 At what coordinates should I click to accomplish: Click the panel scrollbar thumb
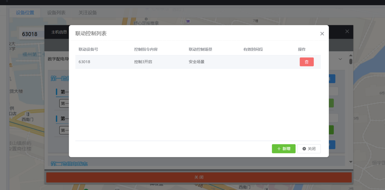coord(351,62)
